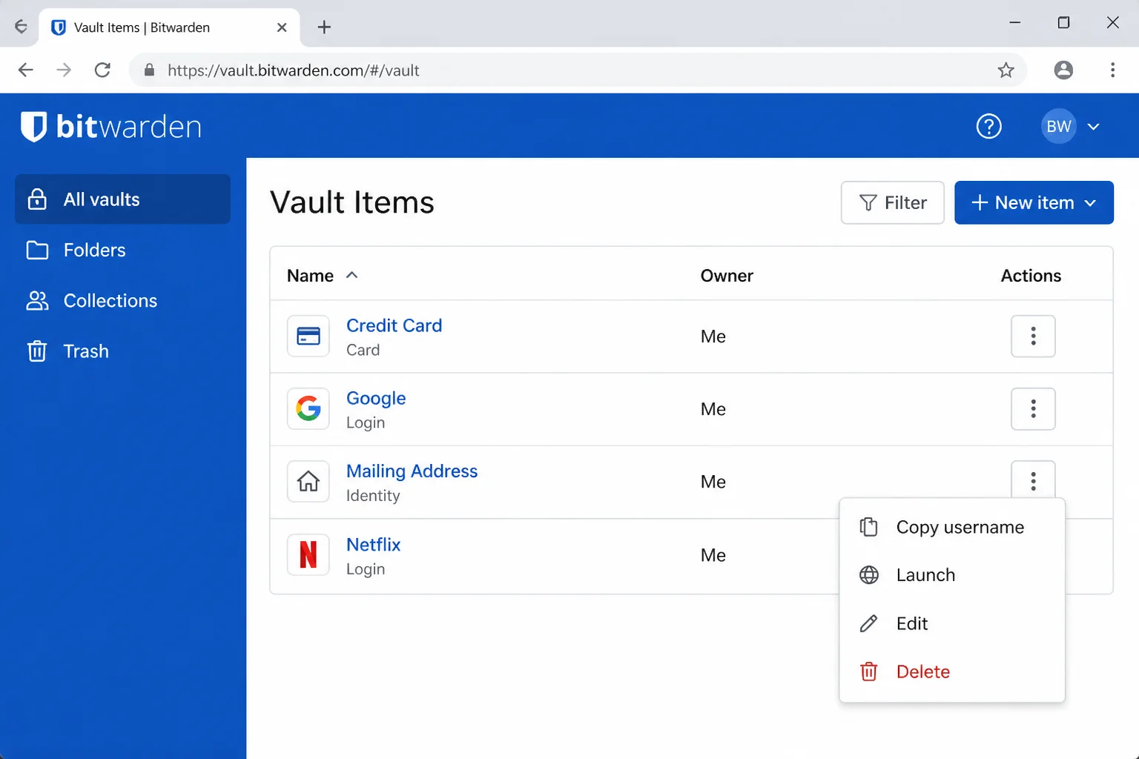1139x759 pixels.
Task: Click Me owner in Netflix row
Action: tap(713, 555)
